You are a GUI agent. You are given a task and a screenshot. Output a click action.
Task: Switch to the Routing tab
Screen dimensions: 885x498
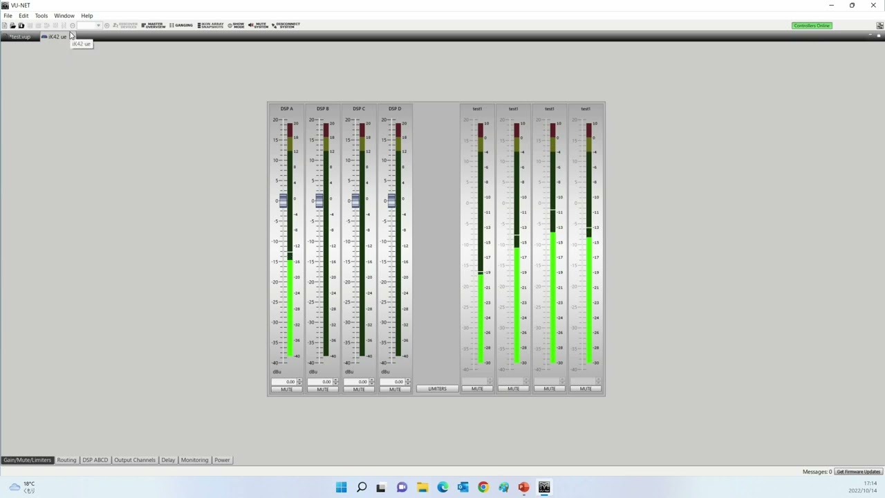[x=66, y=460]
